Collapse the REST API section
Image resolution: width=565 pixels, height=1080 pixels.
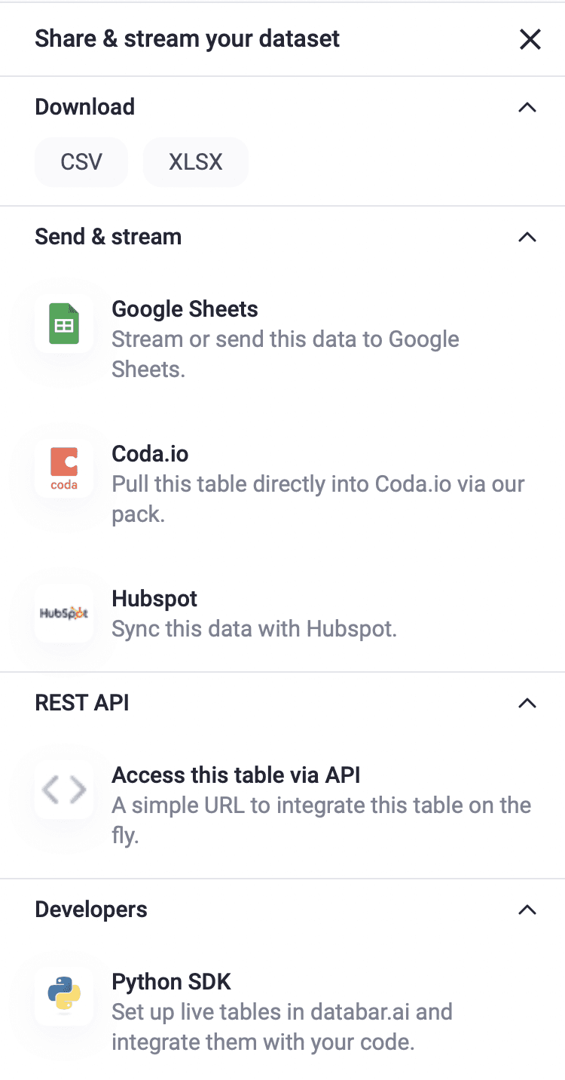pos(527,703)
